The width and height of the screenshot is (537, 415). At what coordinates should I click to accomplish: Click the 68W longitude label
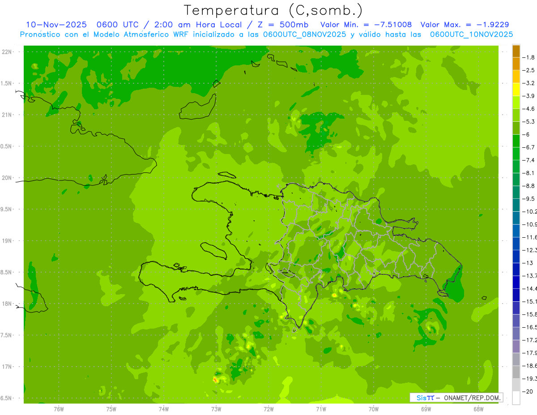[478, 409]
